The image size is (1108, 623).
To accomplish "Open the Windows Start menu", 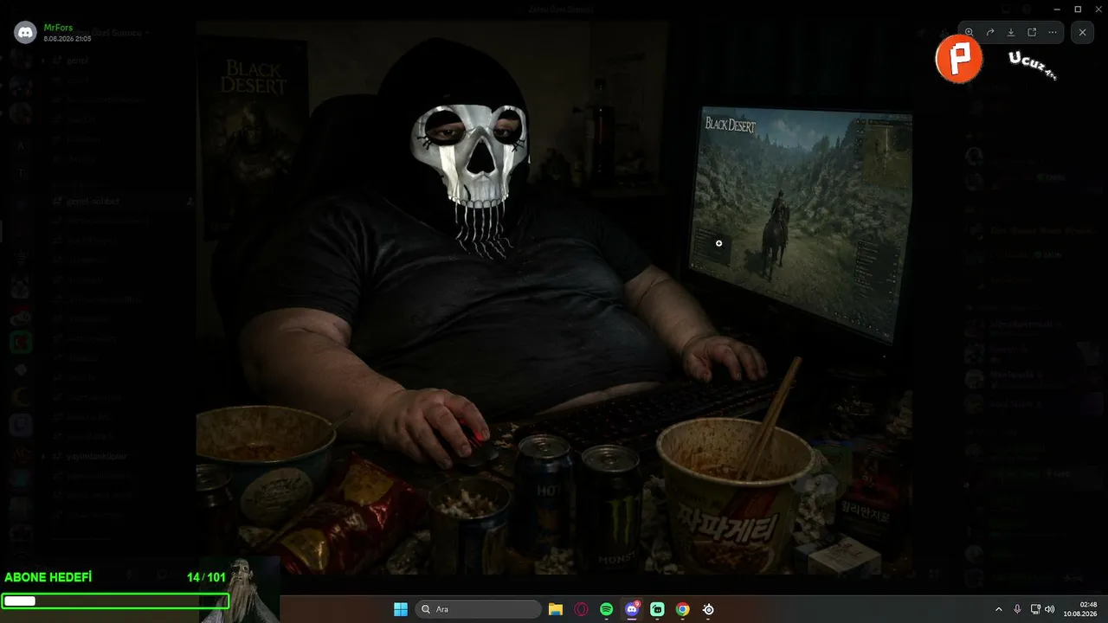I will point(401,609).
